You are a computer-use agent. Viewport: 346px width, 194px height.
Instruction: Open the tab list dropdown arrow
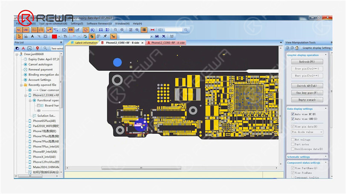281,43
